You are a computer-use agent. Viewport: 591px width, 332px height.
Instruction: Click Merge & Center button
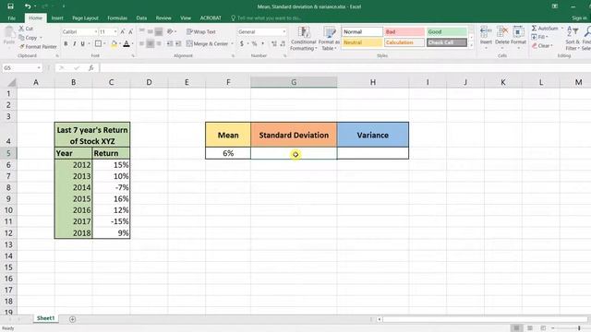point(207,44)
